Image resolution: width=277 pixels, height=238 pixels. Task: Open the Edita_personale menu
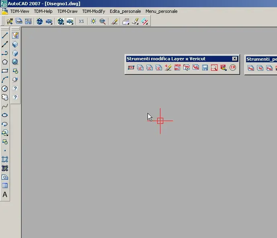[x=125, y=11]
